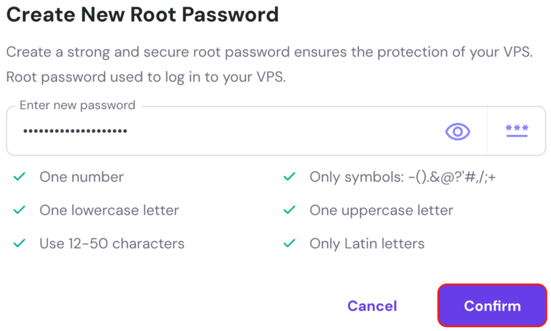Confirm the new root password
This screenshot has height=331, width=551.
491,305
